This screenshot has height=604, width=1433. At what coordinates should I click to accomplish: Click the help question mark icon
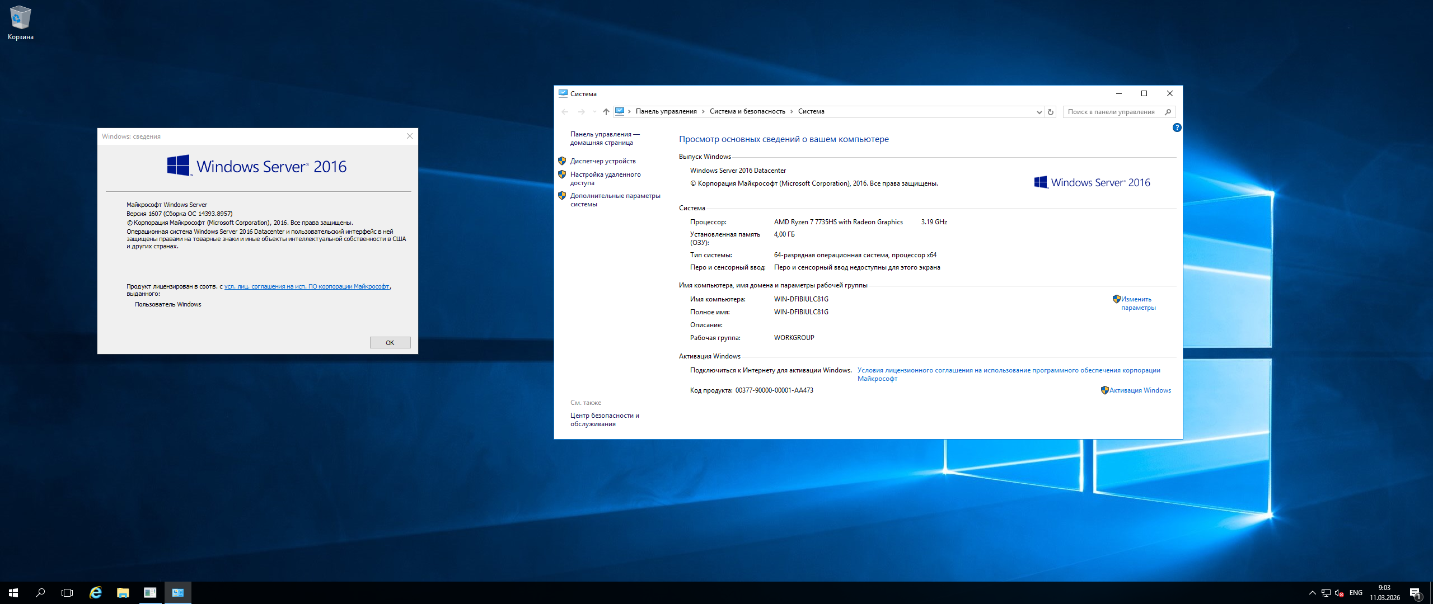(1177, 128)
